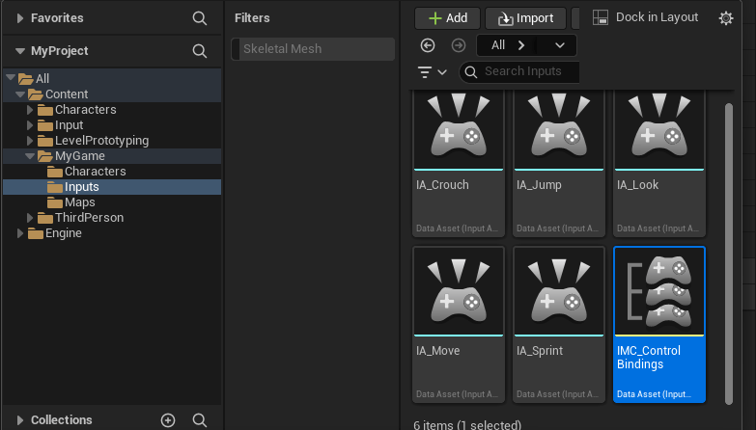Click the search icon beside Collections
The width and height of the screenshot is (756, 430).
200,420
